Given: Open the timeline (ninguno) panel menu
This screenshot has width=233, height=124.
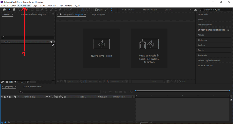Looking at the screenshot, I should [15, 87].
